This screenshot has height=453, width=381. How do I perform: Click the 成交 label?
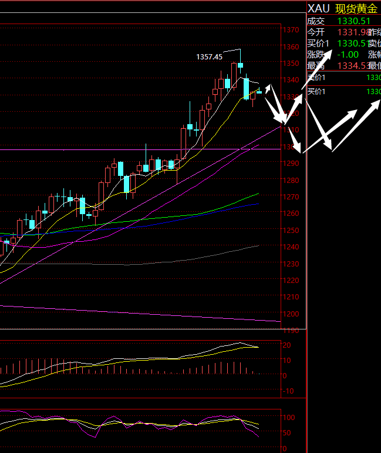316,21
